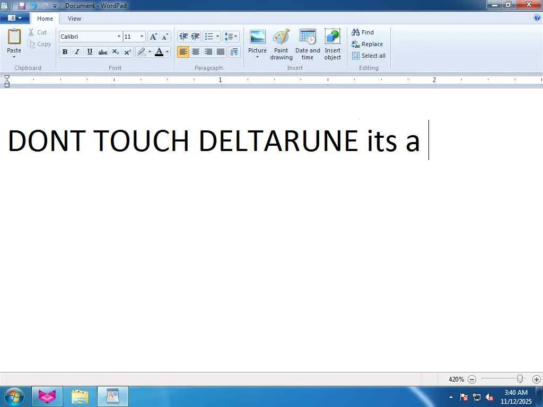Start a bulleted list
The width and height of the screenshot is (543, 407).
(x=209, y=37)
